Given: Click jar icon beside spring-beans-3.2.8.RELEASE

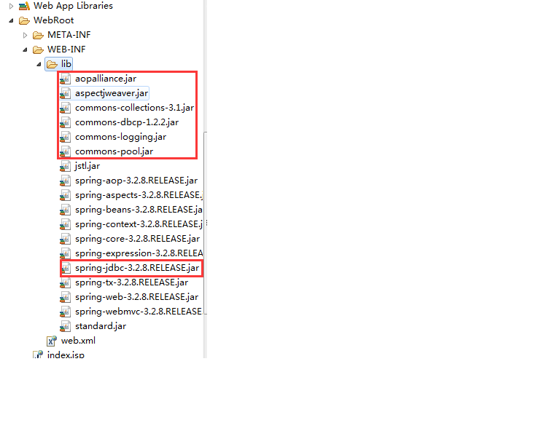Looking at the screenshot, I should click(65, 210).
